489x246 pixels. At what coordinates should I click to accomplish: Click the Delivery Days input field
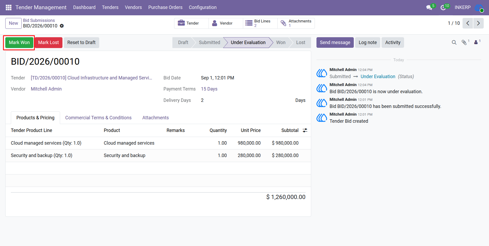pos(246,100)
